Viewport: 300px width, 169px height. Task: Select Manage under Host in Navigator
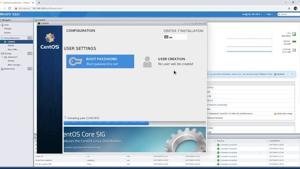click(7, 29)
